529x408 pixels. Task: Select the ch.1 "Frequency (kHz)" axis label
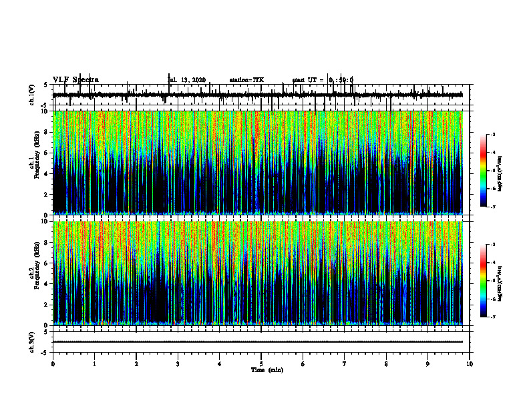point(37,154)
